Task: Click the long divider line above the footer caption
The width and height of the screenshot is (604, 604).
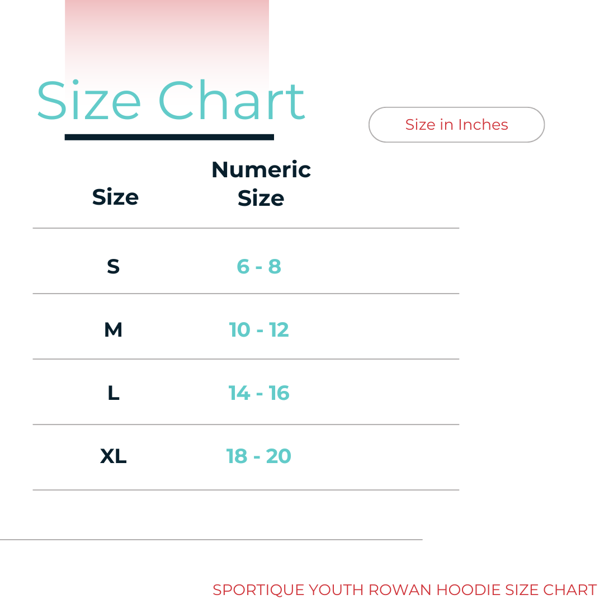Action: [x=211, y=540]
